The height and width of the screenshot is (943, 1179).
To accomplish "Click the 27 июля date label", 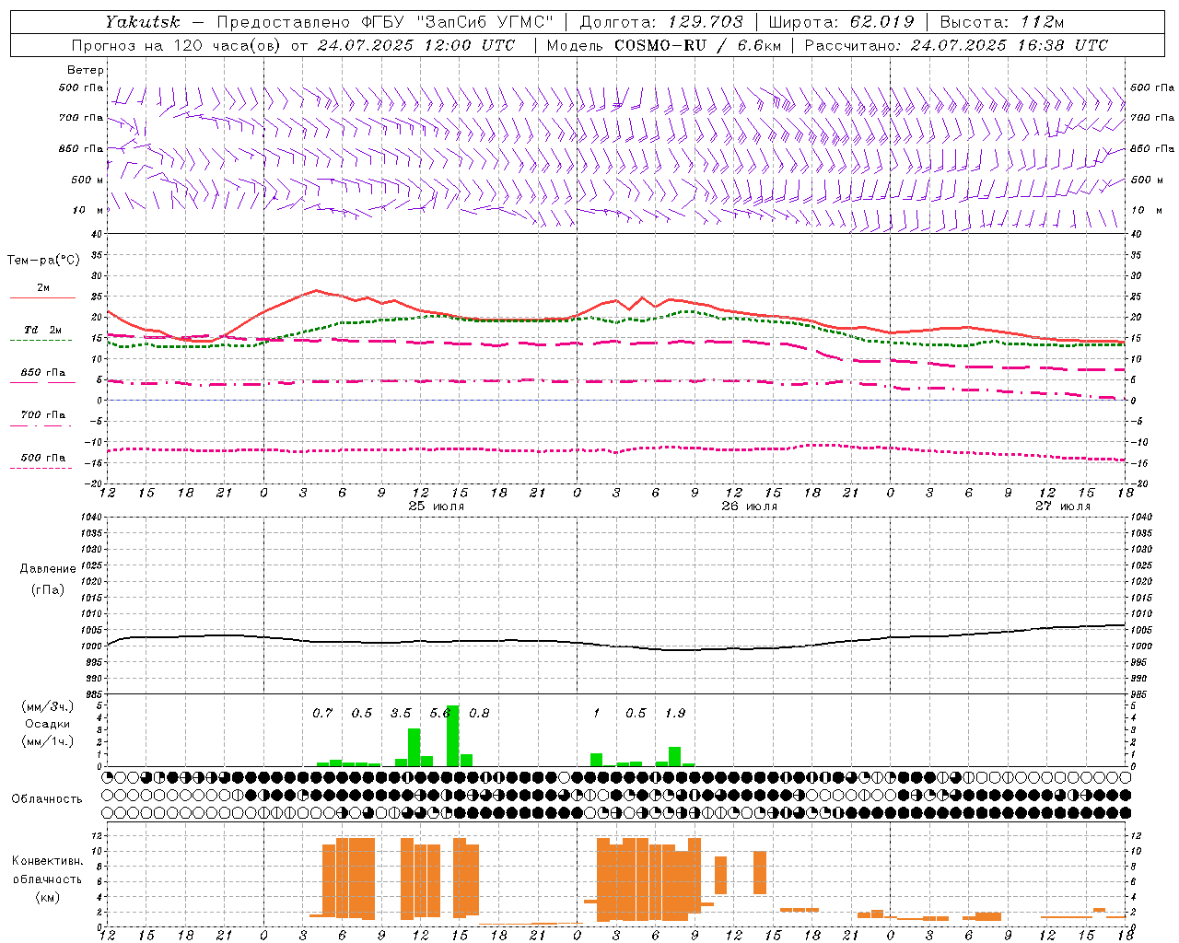I will [1063, 506].
